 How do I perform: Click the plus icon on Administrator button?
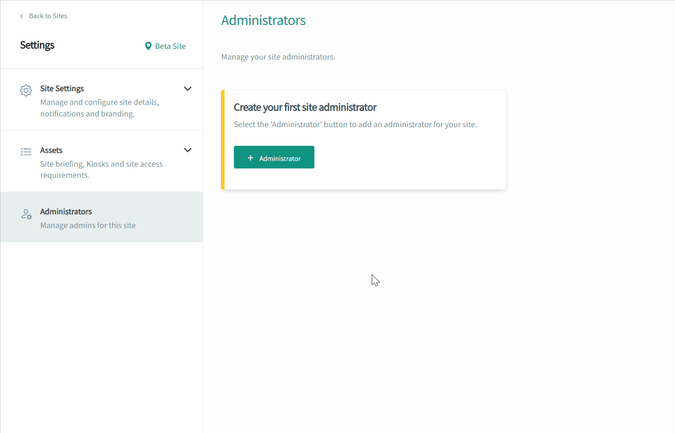(x=250, y=158)
